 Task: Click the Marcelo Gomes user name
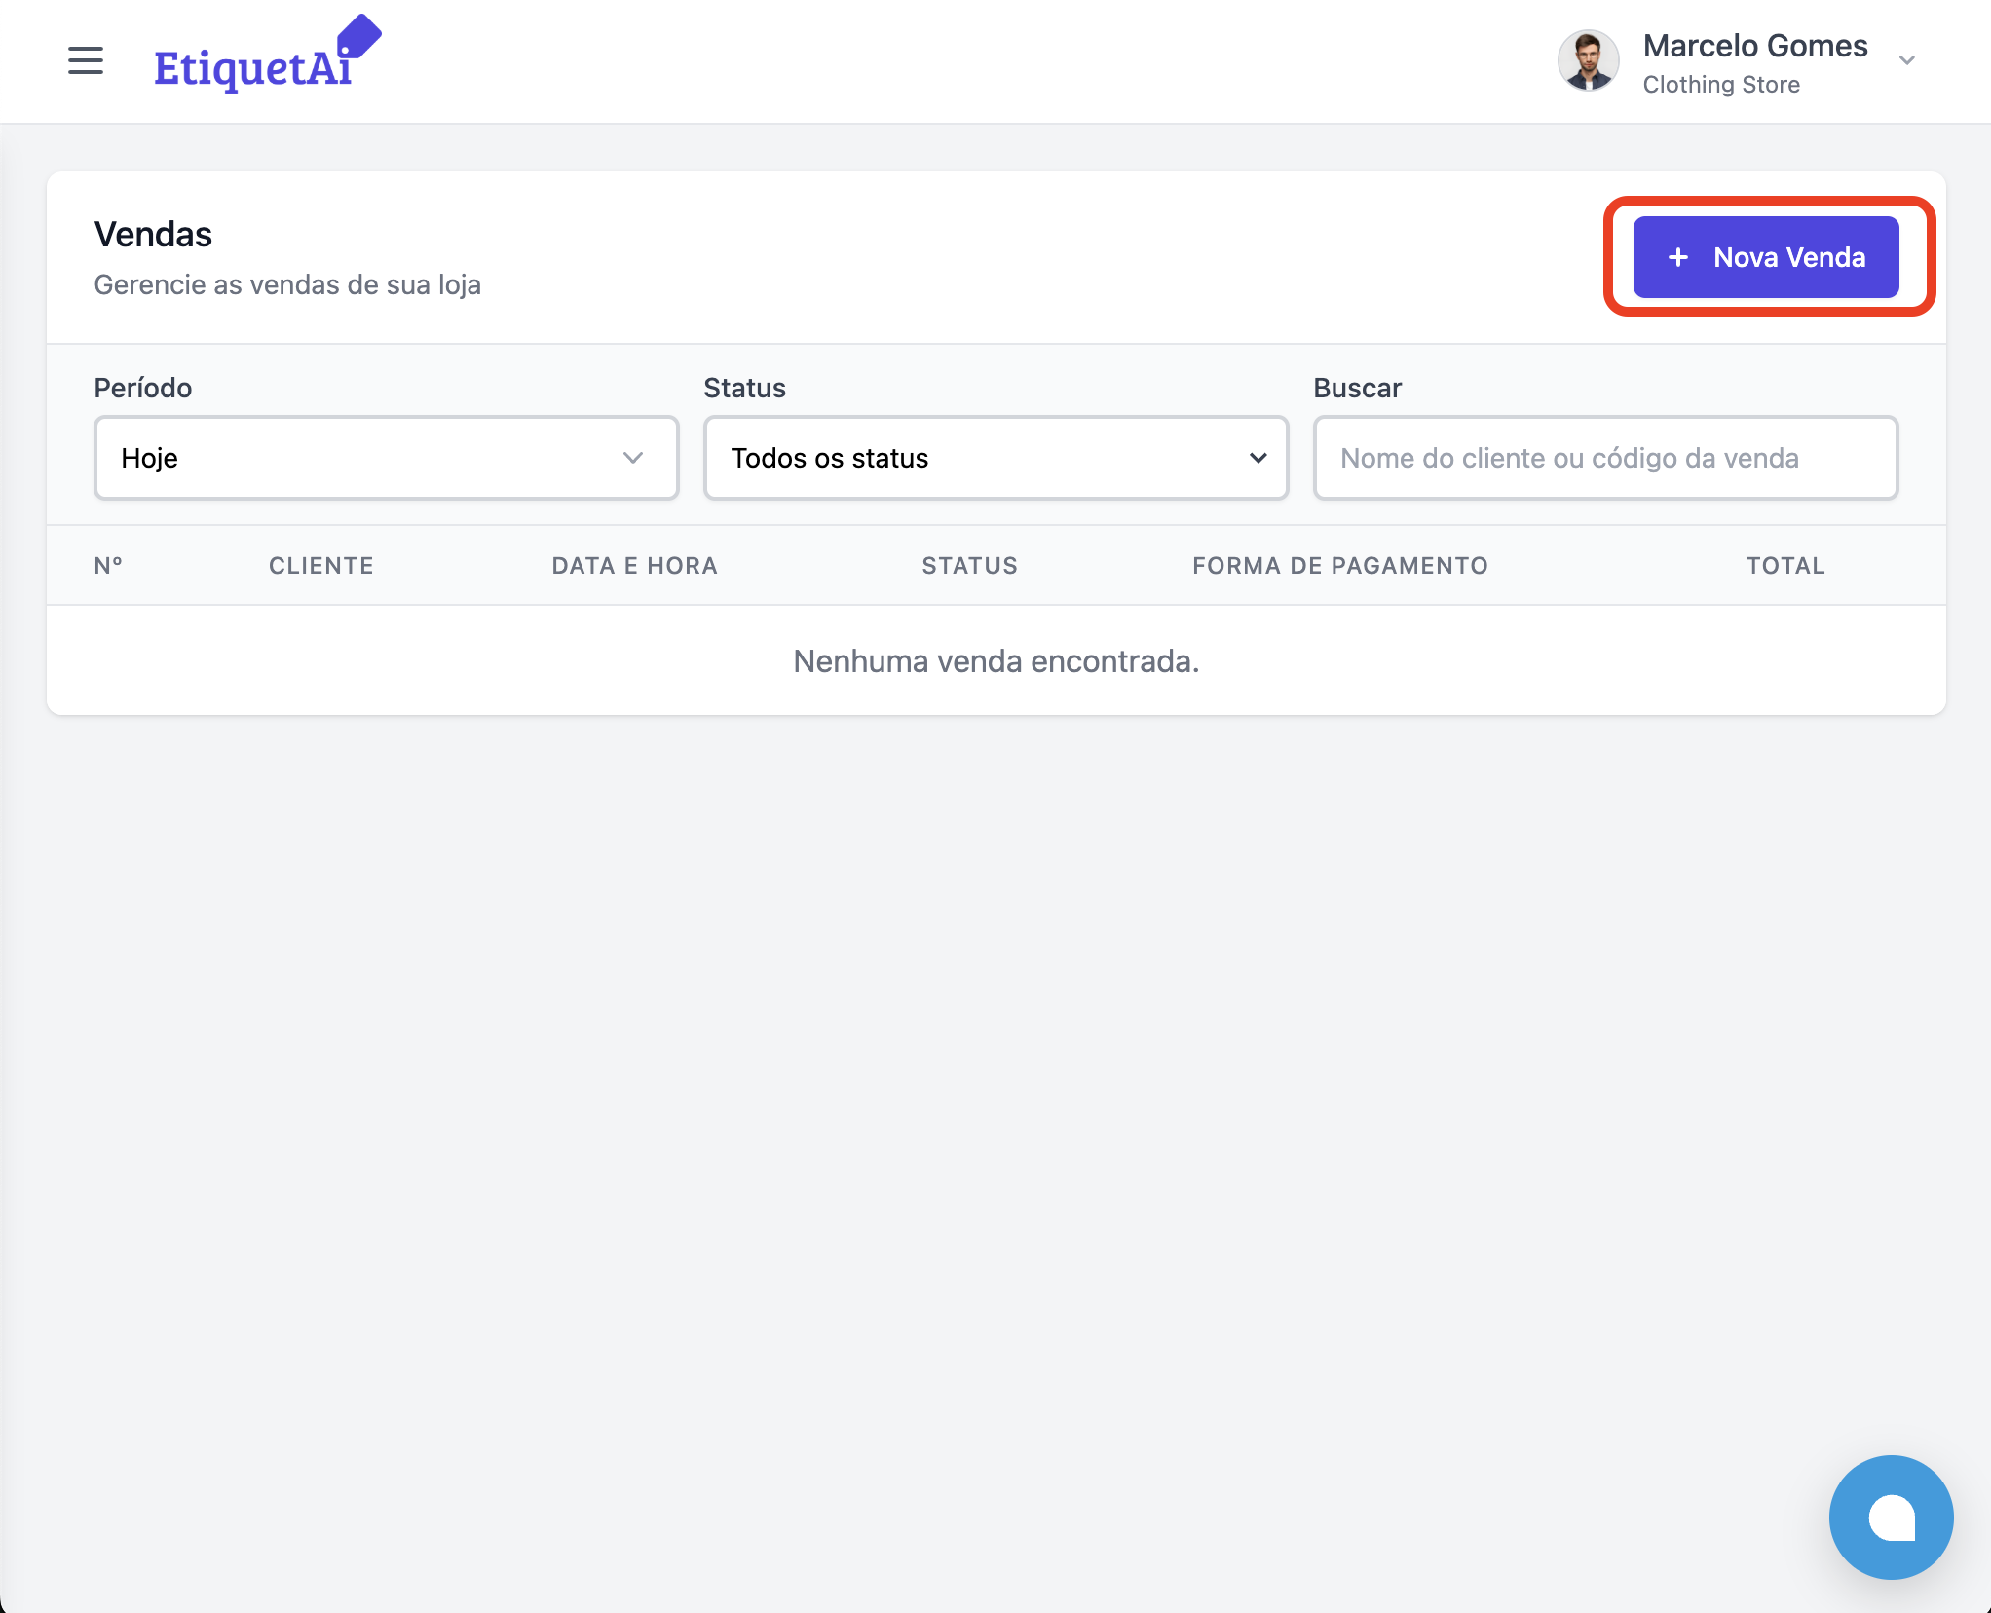point(1754,46)
